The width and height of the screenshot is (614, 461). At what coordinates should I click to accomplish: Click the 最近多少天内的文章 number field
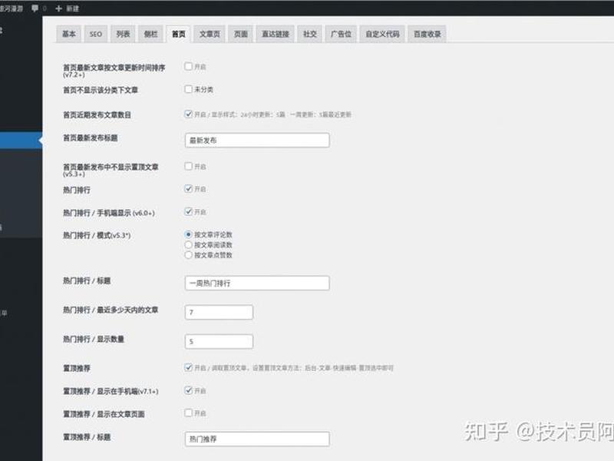coord(219,312)
